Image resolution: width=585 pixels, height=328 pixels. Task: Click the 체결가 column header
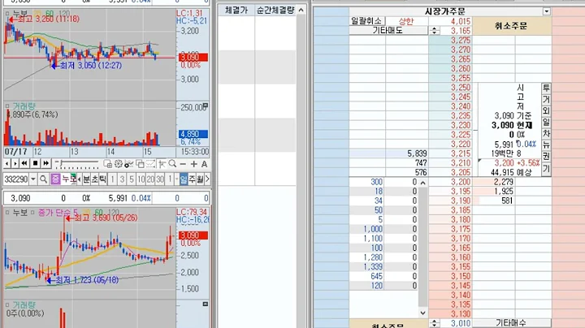click(x=236, y=10)
